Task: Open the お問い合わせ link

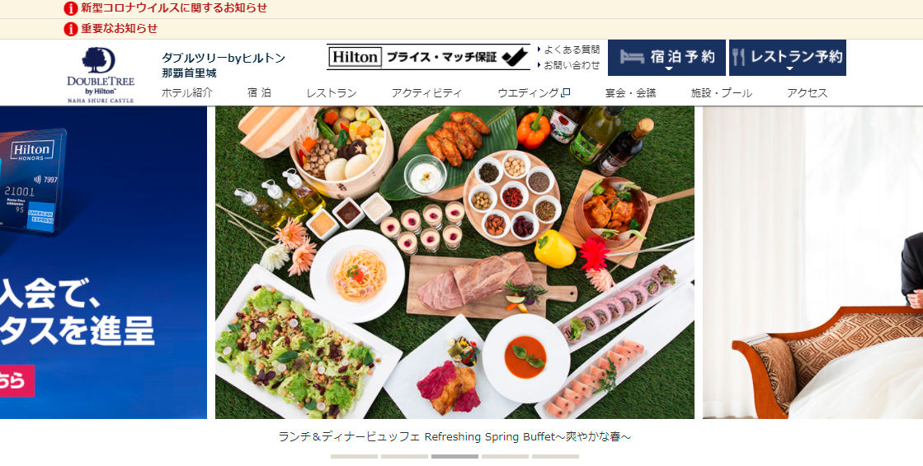Action: tap(572, 65)
